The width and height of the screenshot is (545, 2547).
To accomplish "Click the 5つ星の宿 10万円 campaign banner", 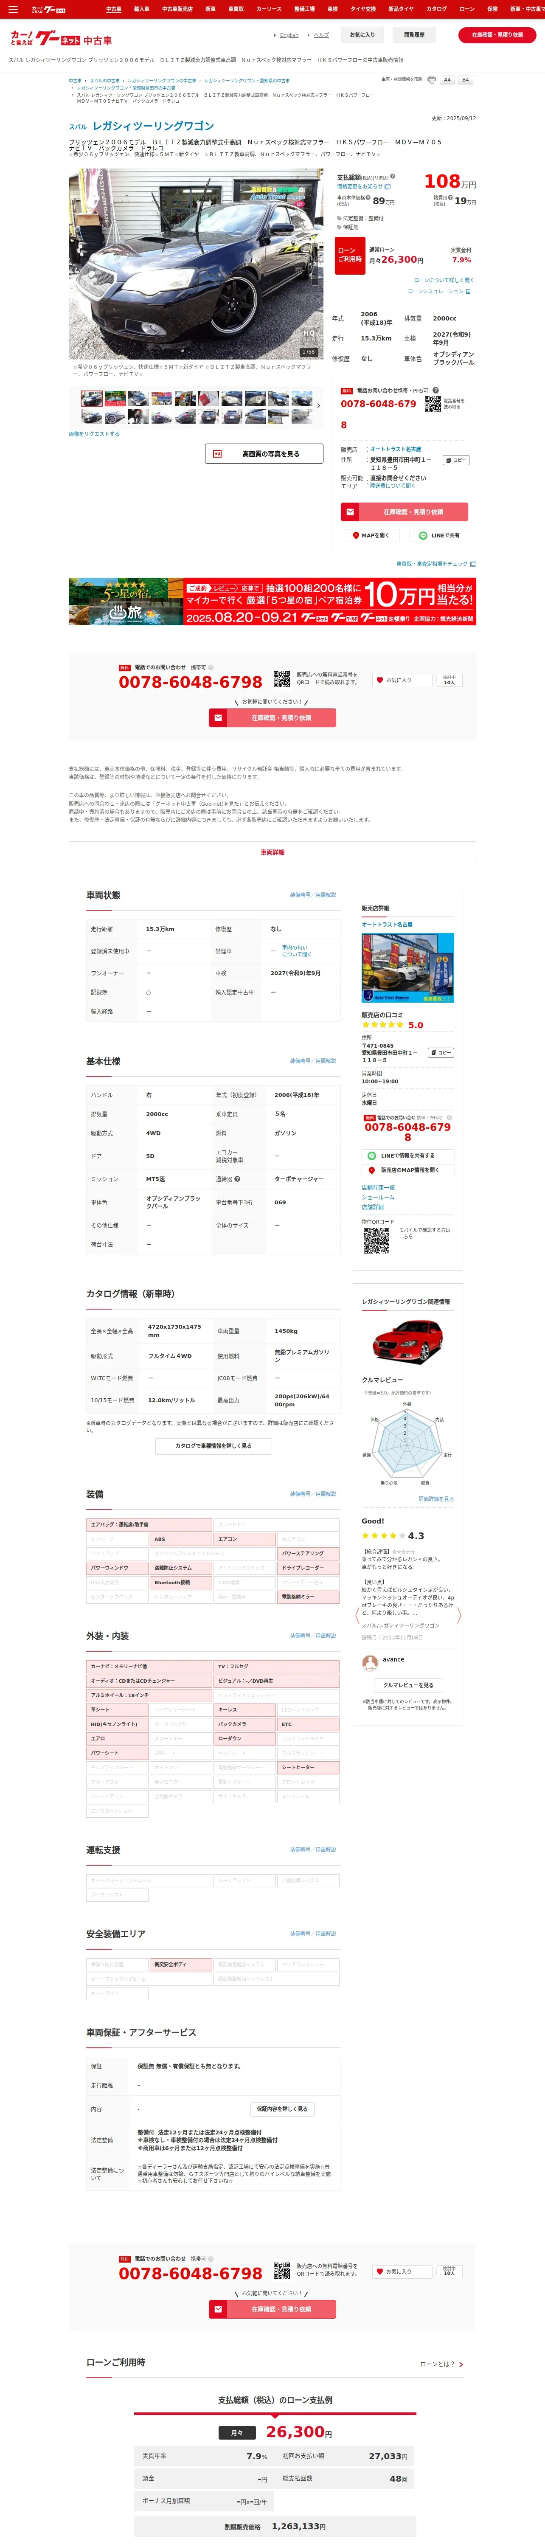I will point(272,601).
